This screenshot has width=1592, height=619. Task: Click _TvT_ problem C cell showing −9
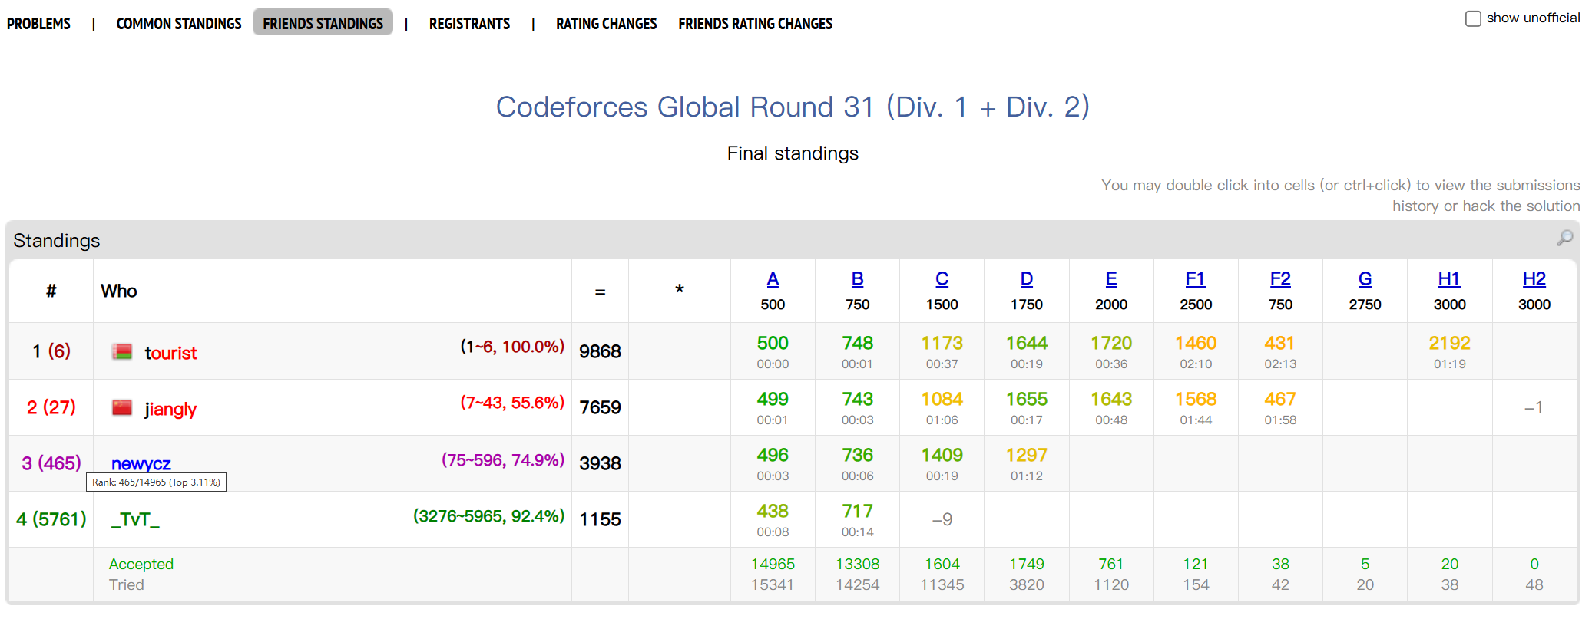(942, 519)
